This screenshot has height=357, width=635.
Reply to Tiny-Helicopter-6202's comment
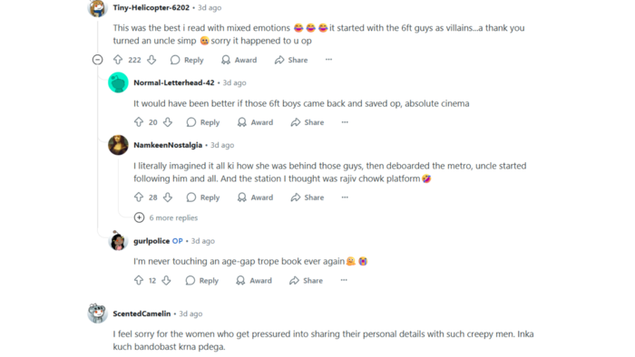coord(187,60)
